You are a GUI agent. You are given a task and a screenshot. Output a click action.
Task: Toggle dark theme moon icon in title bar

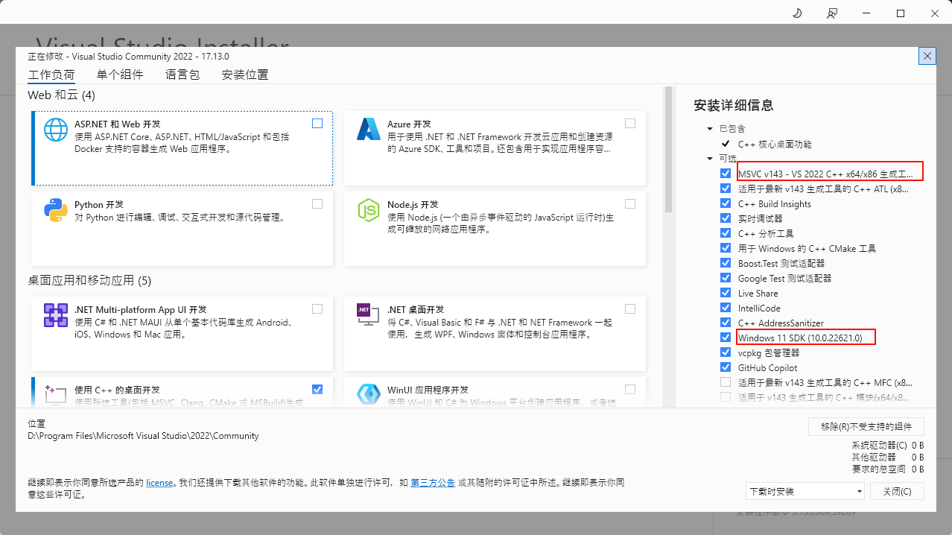pos(796,13)
